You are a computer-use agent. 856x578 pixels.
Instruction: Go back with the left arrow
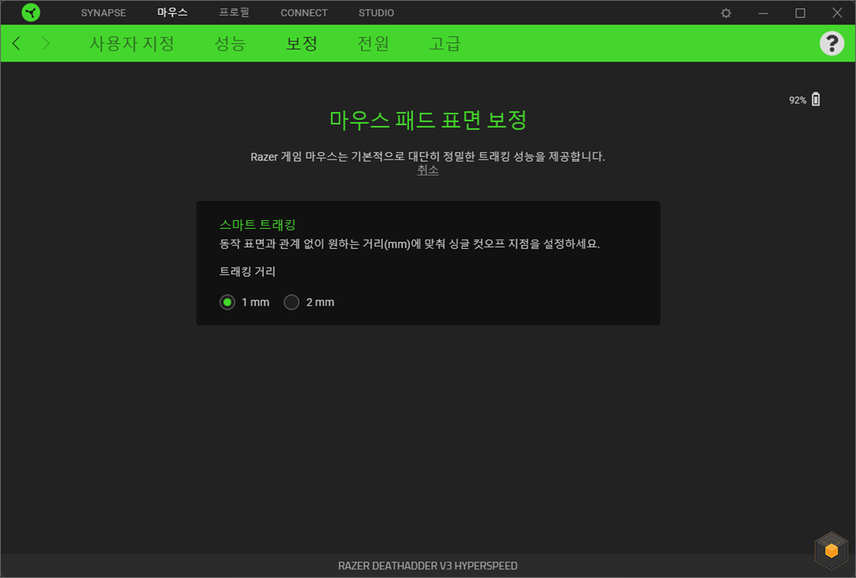(x=16, y=43)
